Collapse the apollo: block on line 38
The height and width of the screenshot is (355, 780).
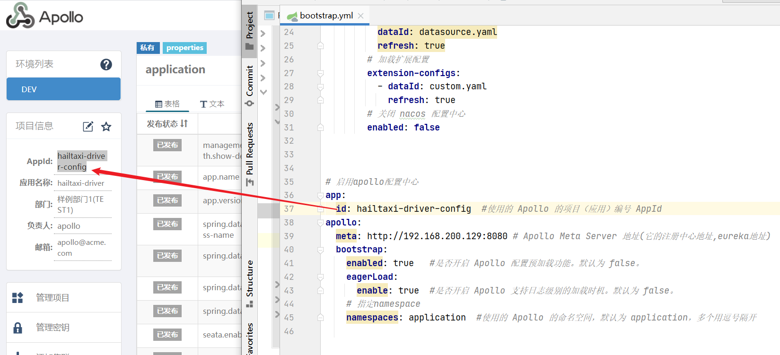click(x=321, y=222)
